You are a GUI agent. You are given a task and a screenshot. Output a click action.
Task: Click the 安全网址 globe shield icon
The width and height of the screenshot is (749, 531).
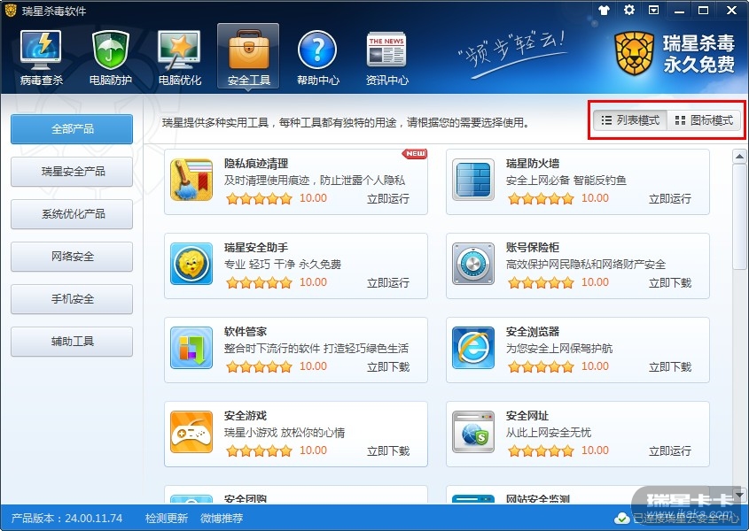[x=473, y=432]
